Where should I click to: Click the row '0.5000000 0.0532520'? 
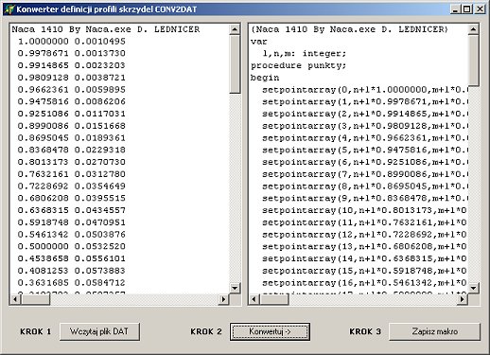(x=72, y=247)
